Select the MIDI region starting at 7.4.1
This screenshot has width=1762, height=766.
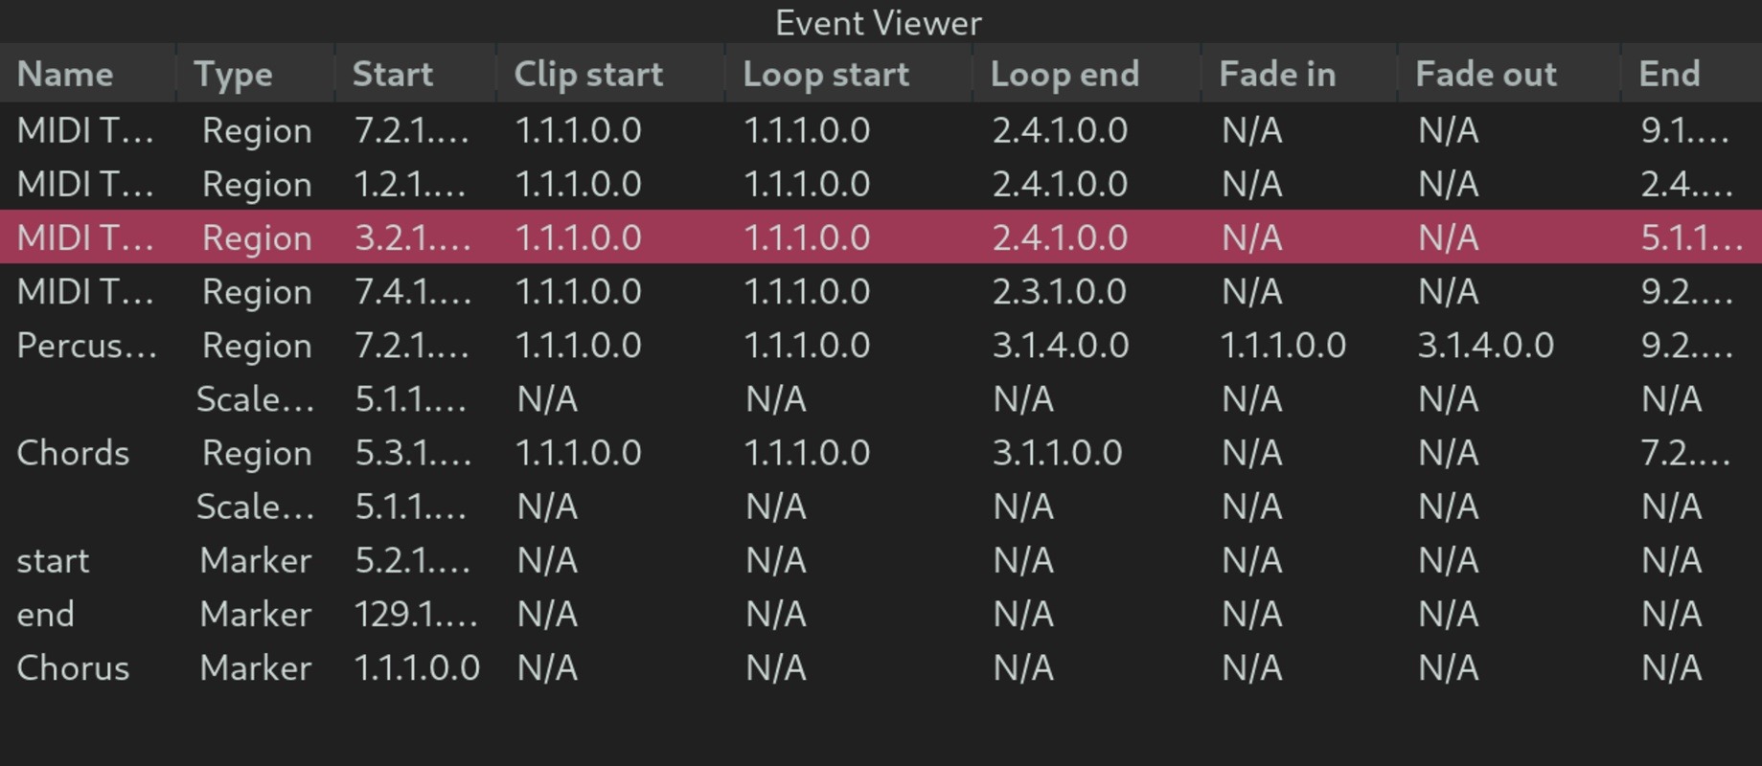click(881, 291)
